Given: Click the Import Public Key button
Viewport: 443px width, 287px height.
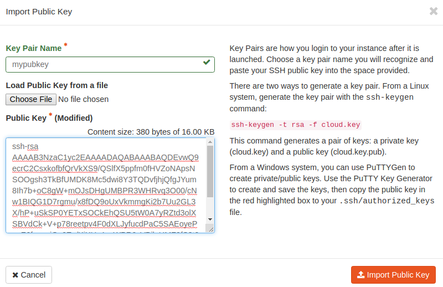Looking at the screenshot, I should [393, 275].
